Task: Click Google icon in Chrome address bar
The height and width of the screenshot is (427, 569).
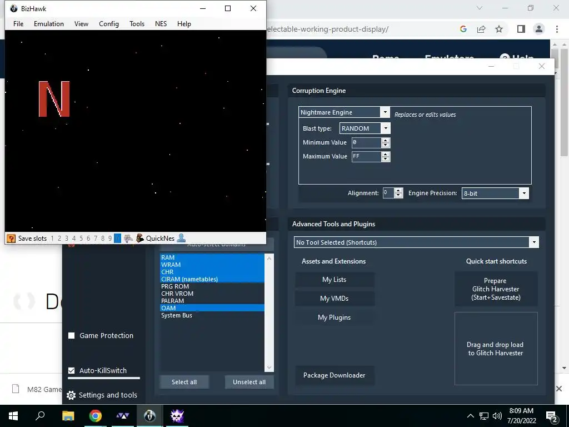Action: click(463, 29)
